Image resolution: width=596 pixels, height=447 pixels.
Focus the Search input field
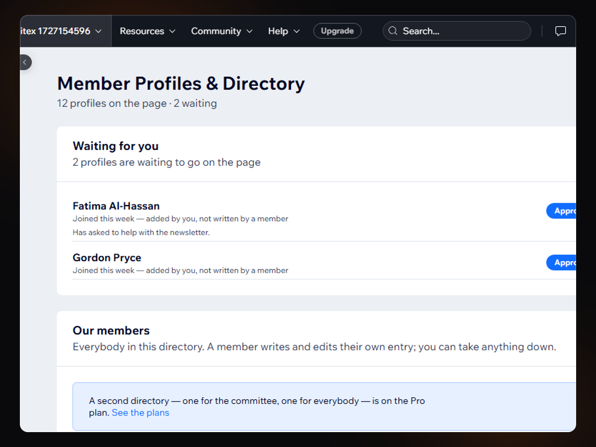[456, 31]
